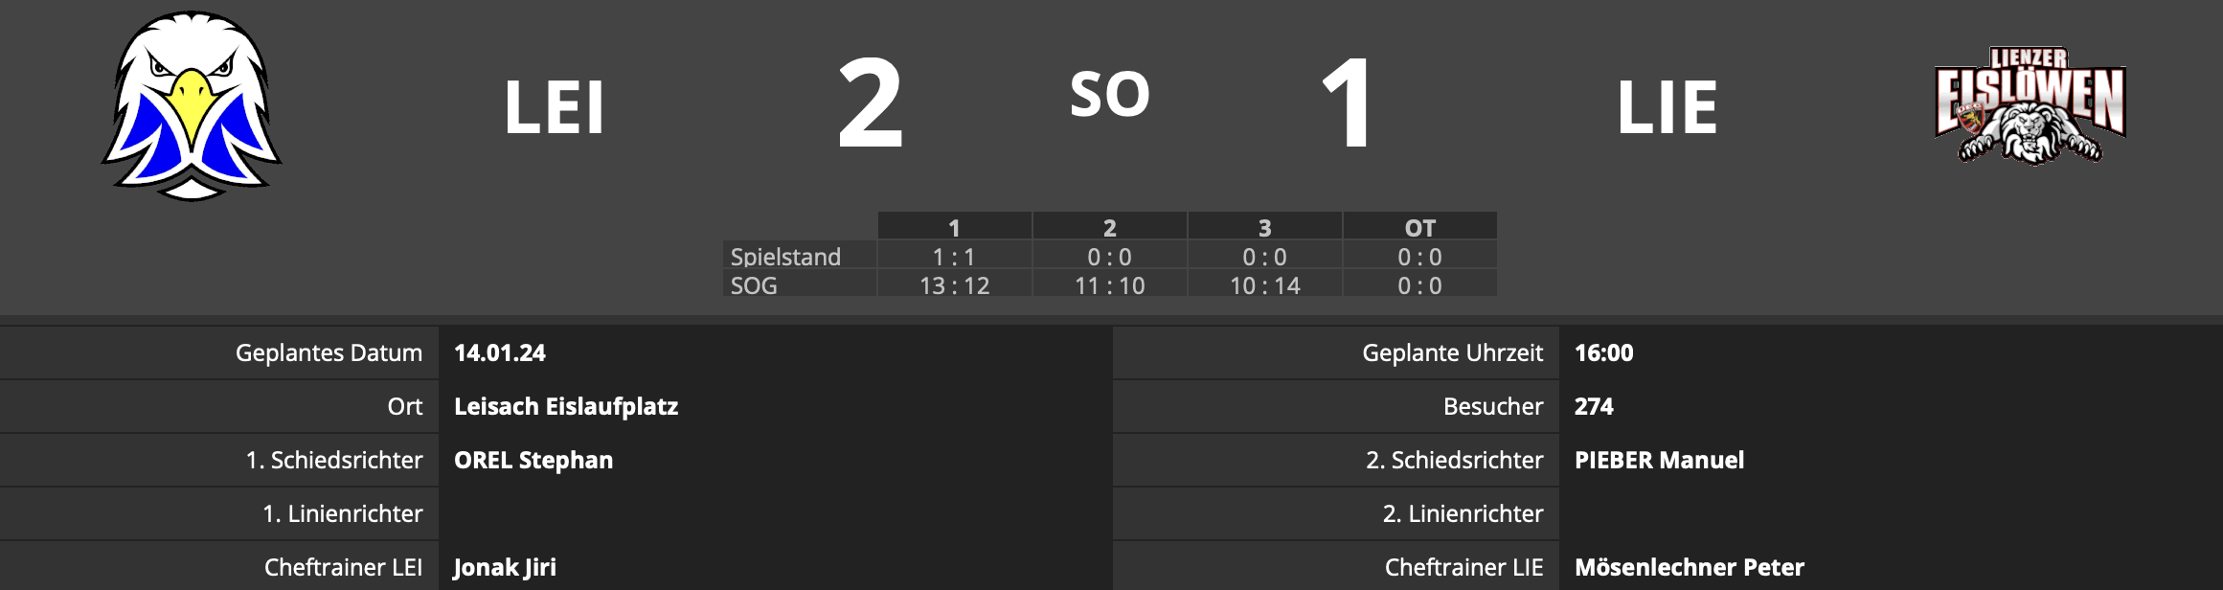Select period 1 column header
The width and height of the screenshot is (2223, 590).
coord(954,227)
